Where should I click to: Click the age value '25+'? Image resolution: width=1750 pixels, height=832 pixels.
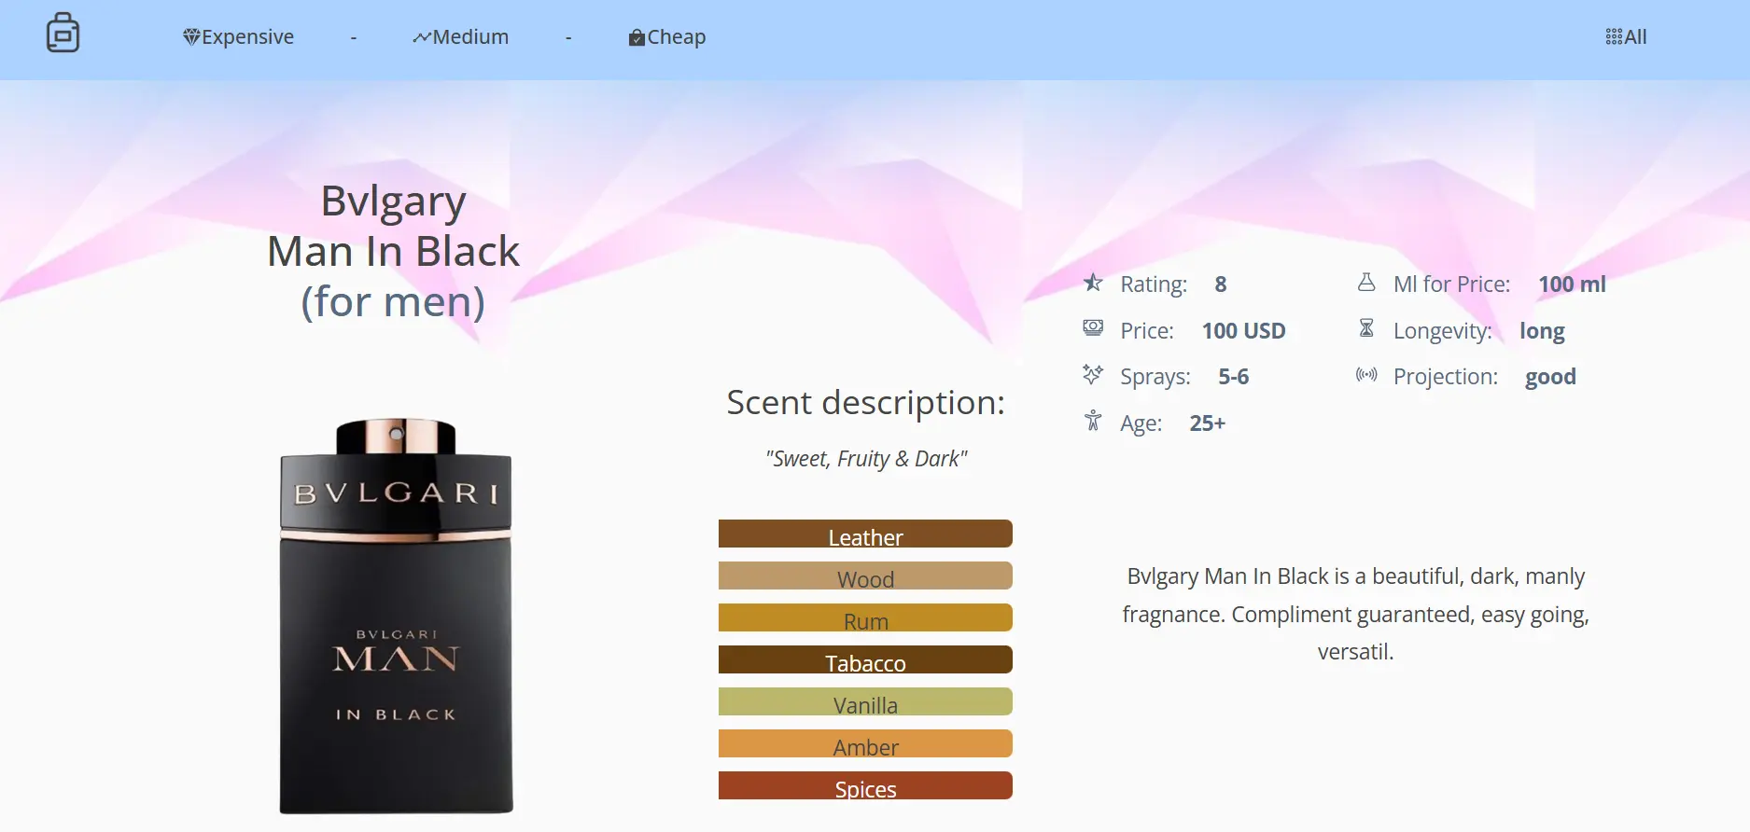1208,423
